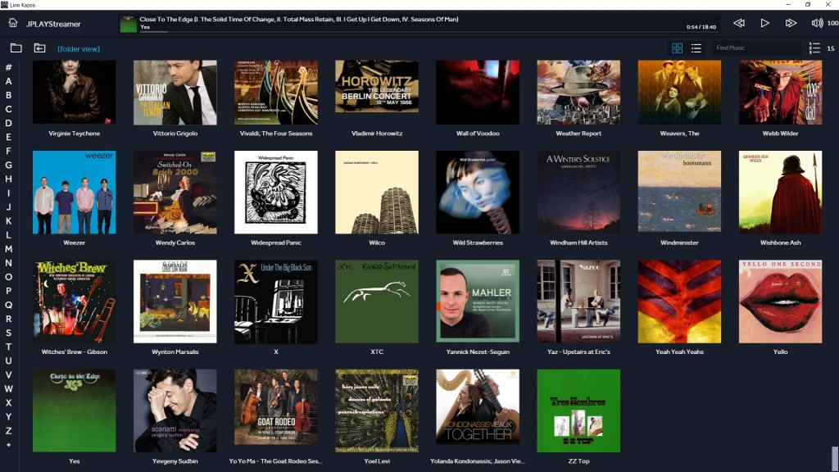Open the folder browse icon
This screenshot has width=839, height=472.
16,48
